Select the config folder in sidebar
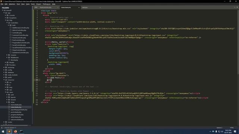This screenshot has height=134, width=239. (x=10, y=70)
